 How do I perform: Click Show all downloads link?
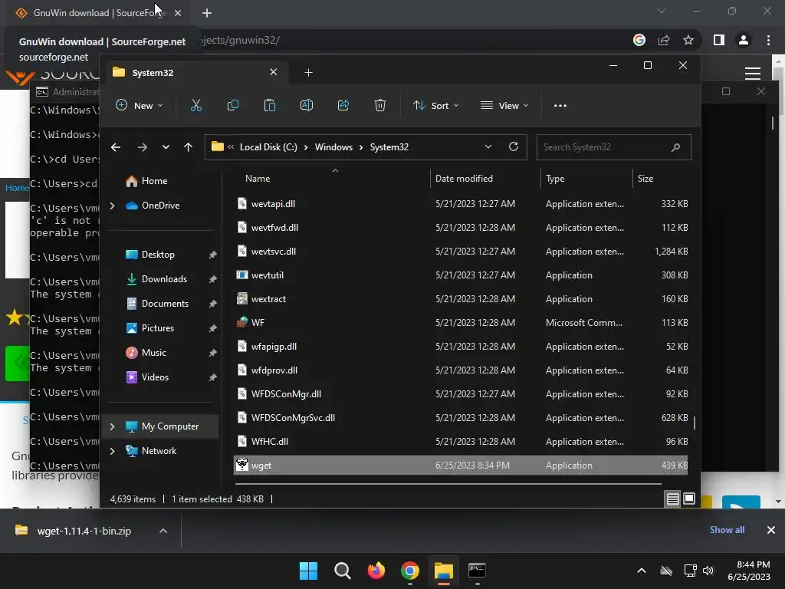[727, 530]
